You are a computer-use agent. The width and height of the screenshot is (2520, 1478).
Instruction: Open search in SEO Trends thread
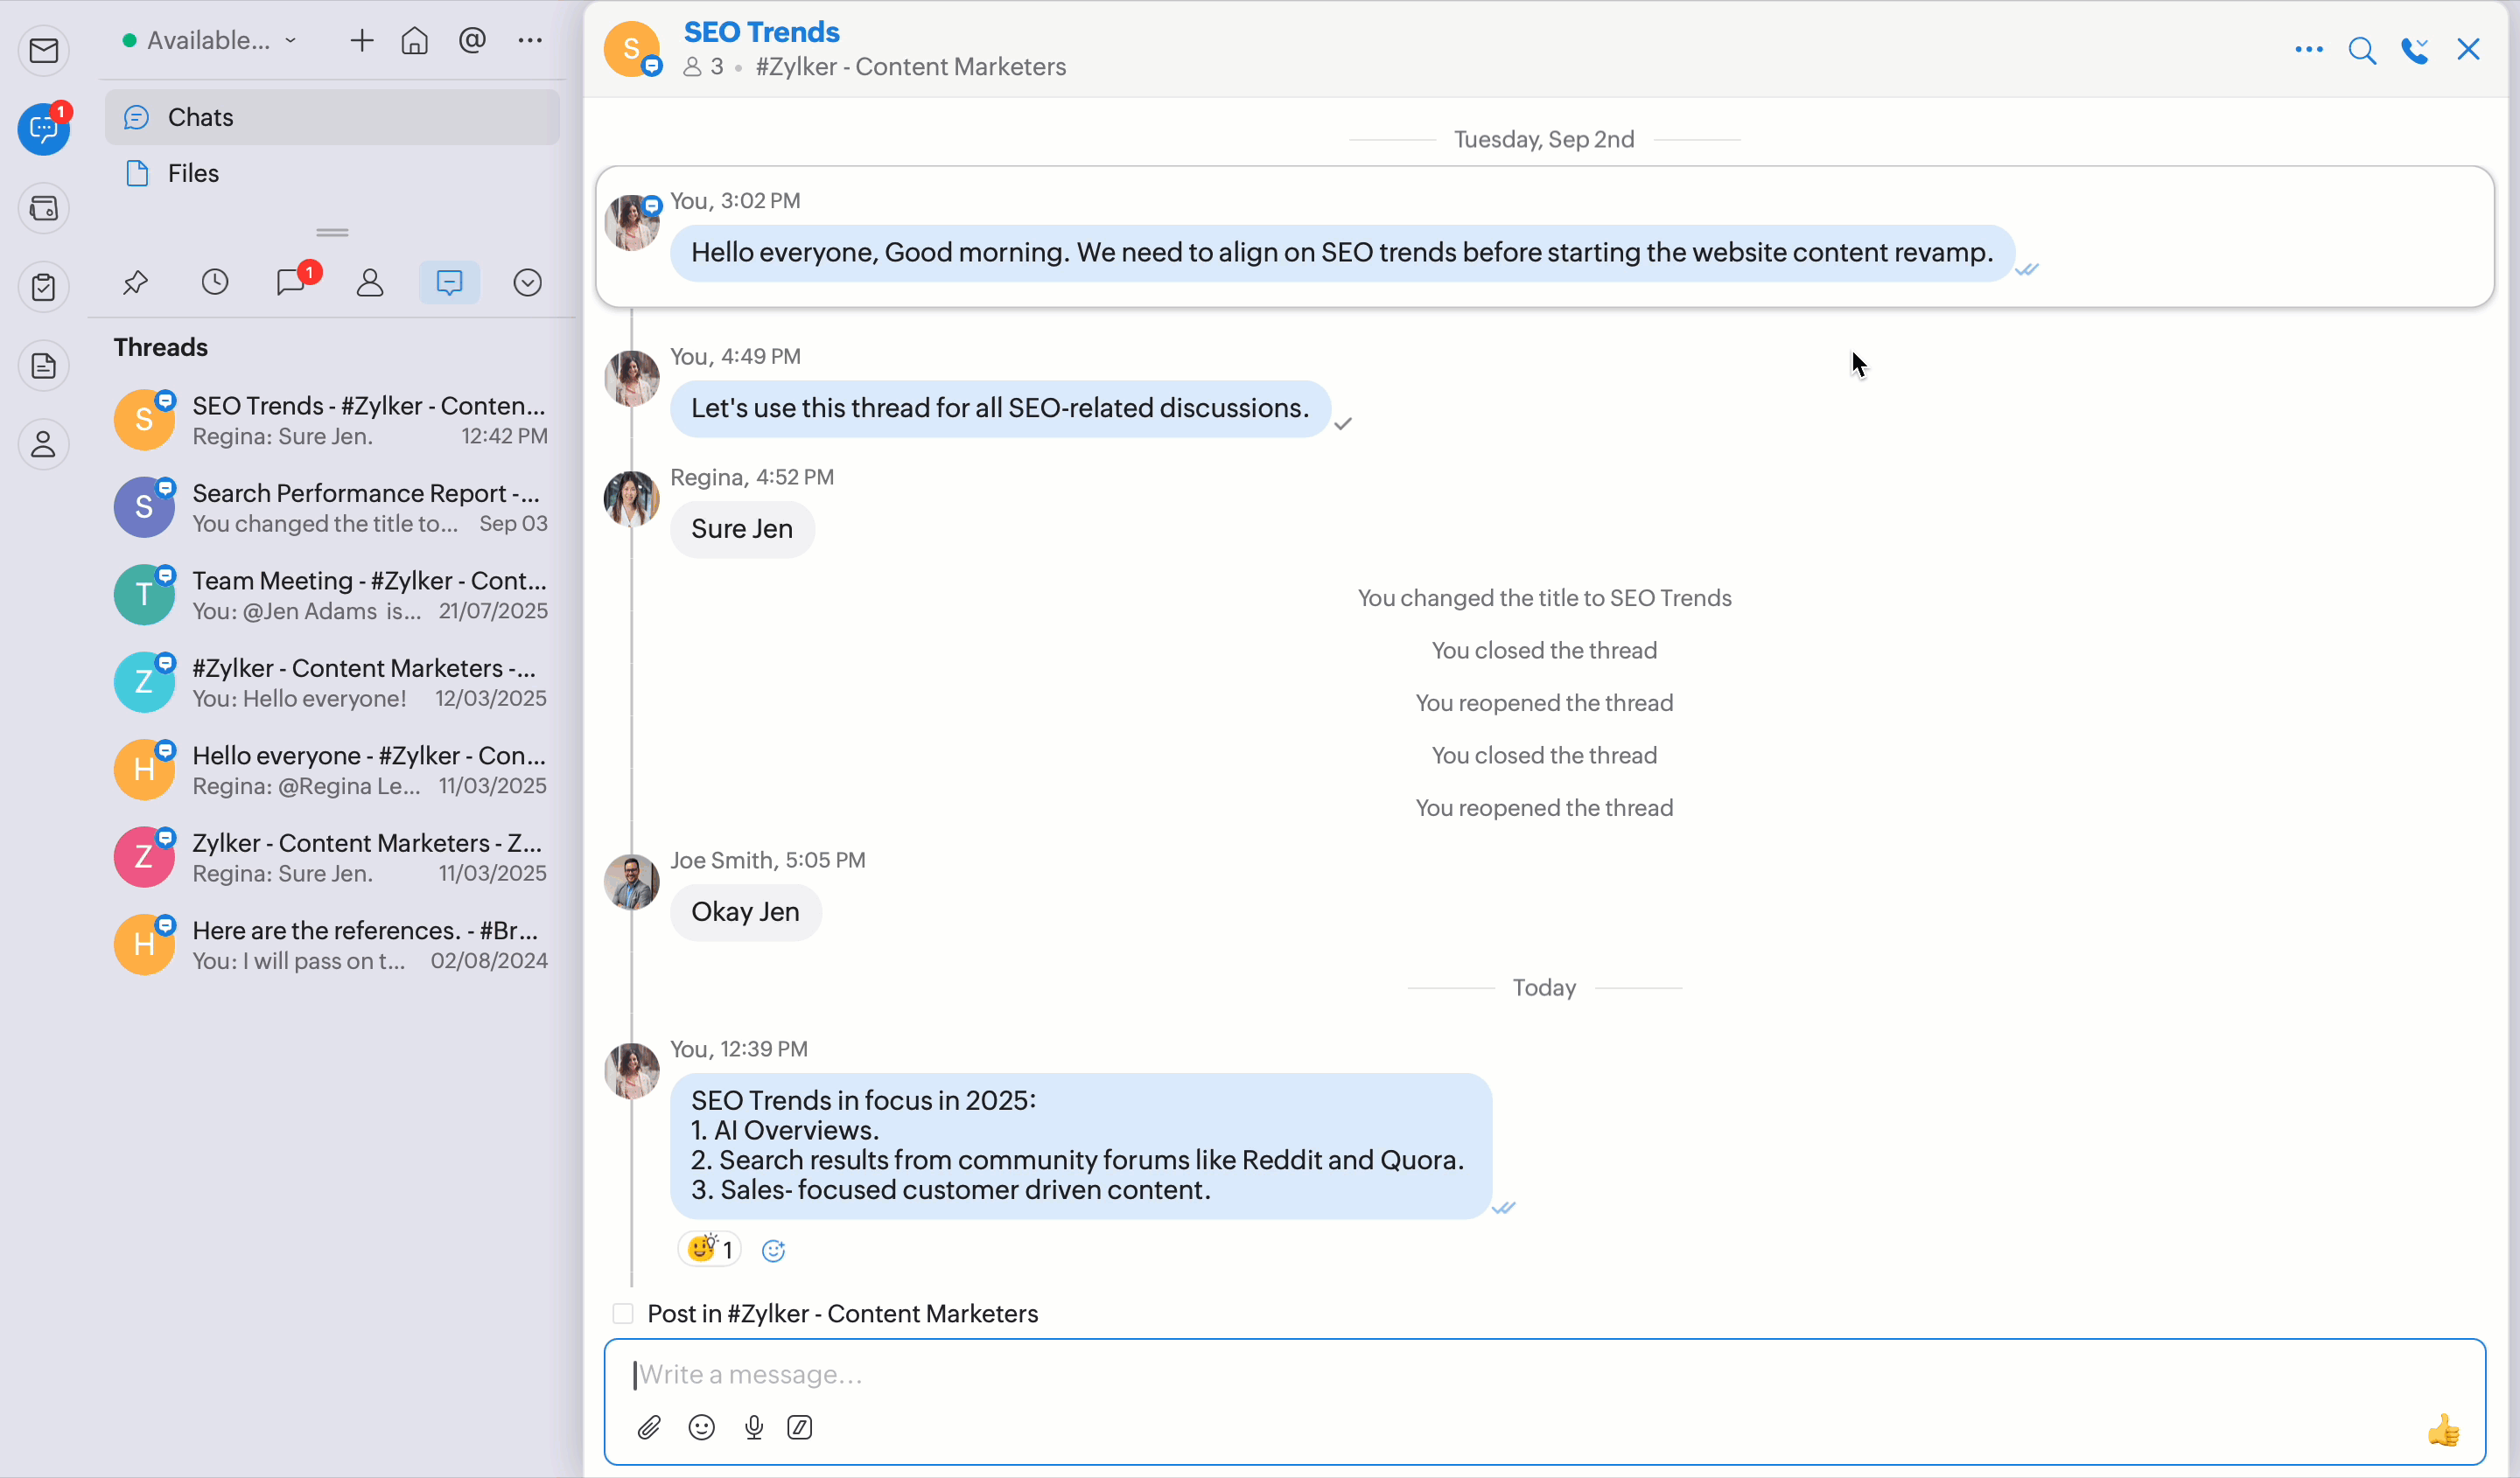tap(2362, 50)
